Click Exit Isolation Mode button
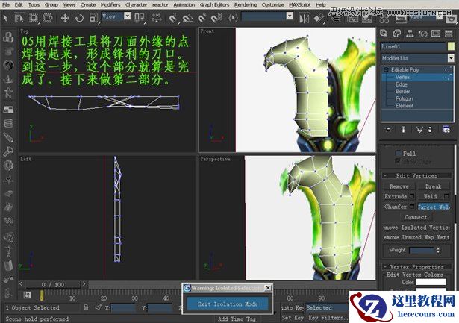Viewport: 459px width, 323px height. [x=228, y=304]
